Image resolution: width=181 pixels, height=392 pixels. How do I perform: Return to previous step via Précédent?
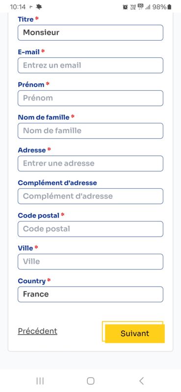pyautogui.click(x=38, y=331)
